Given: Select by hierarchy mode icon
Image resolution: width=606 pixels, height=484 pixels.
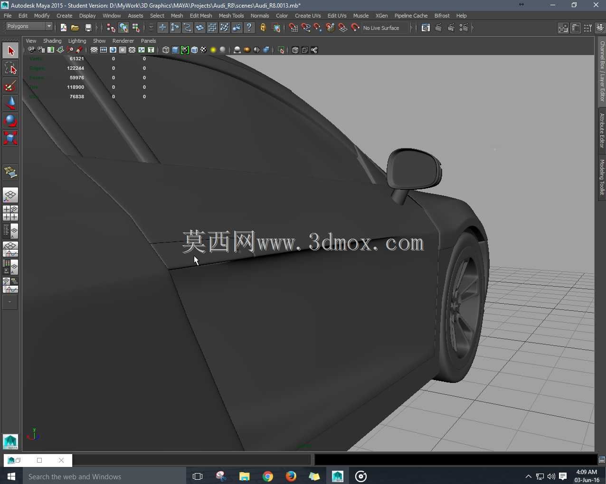Looking at the screenshot, I should (111, 28).
